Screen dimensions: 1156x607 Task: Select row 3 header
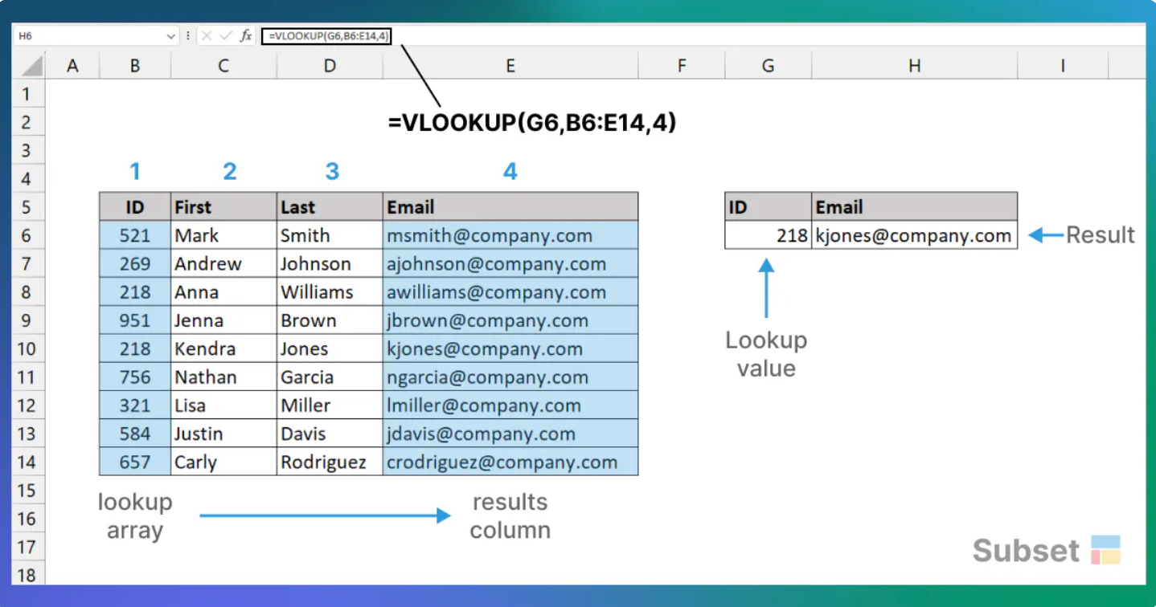coord(27,150)
